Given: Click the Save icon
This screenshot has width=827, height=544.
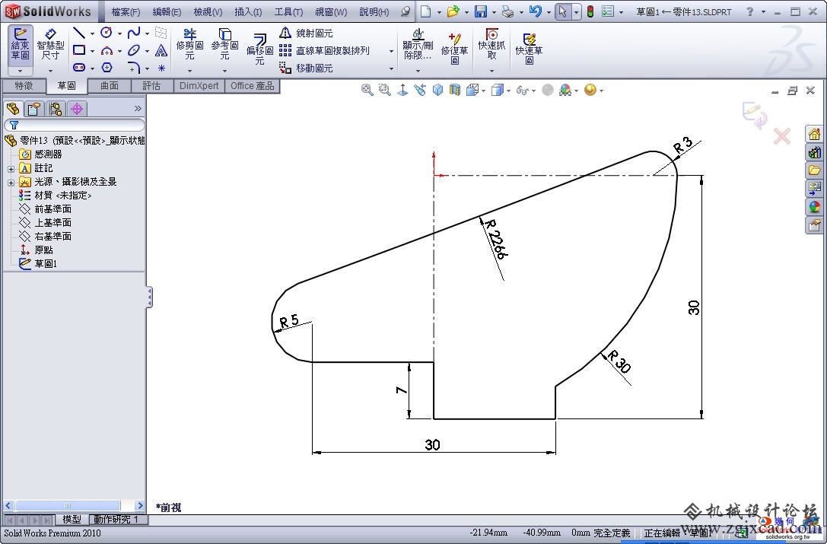Looking at the screenshot, I should coord(481,11).
